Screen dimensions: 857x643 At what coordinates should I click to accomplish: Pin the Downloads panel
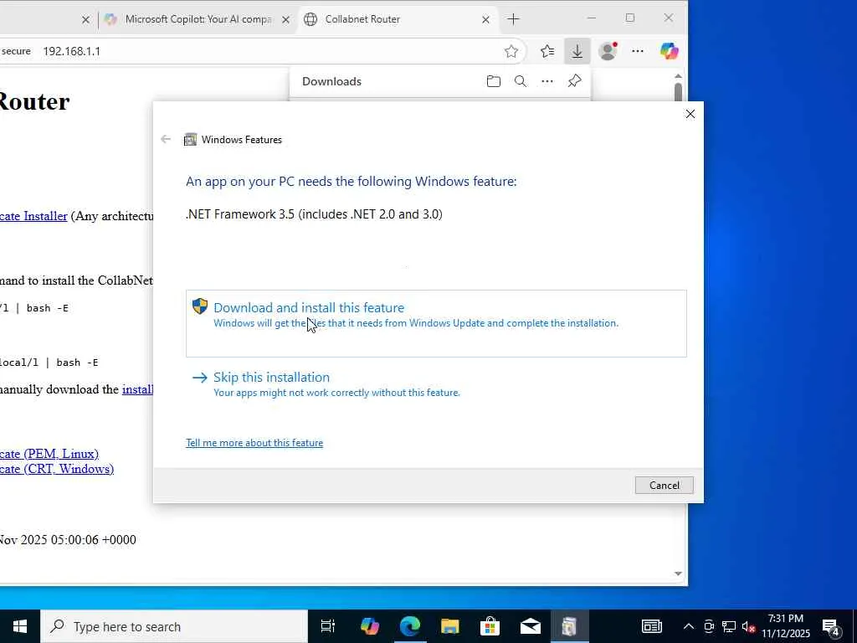(x=574, y=81)
